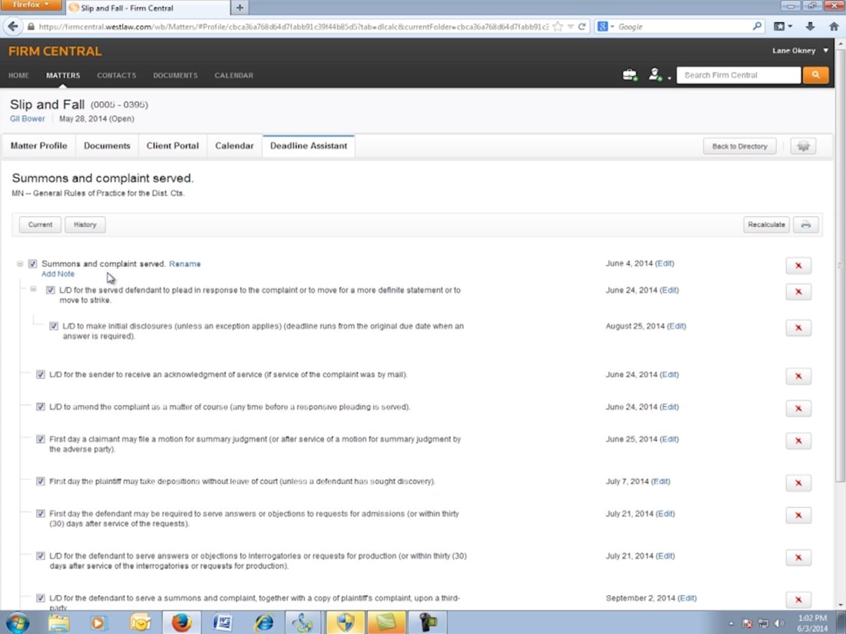Viewport: 846px width, 634px height.
Task: Uncheck the Summons and complaint served checkbox
Action: (x=32, y=264)
